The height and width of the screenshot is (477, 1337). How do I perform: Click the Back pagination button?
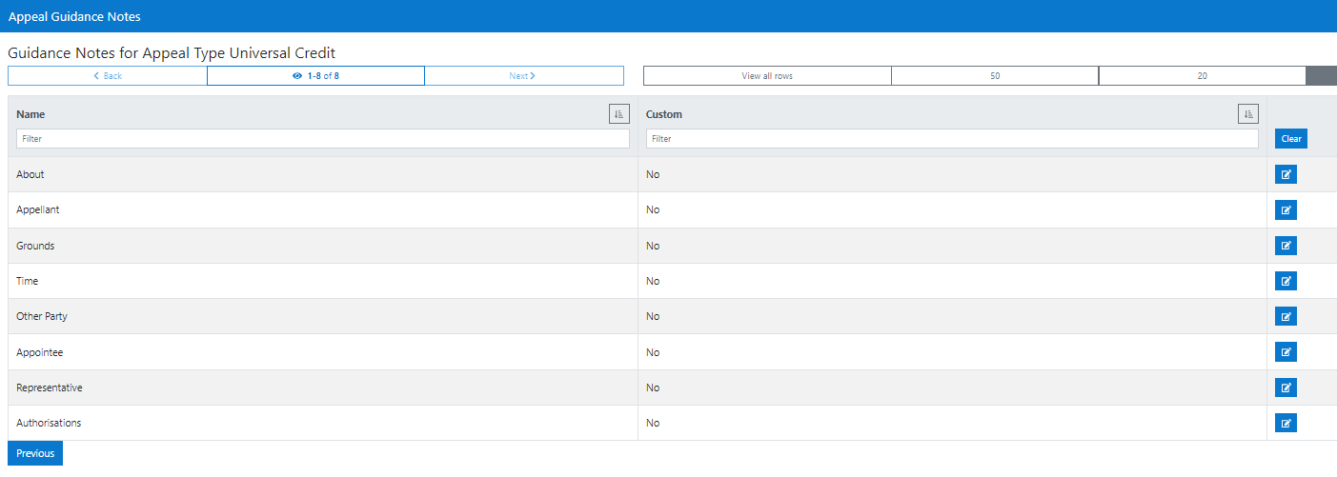[108, 76]
